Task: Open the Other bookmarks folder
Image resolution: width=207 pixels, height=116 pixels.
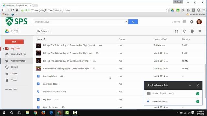Action: tap(196, 15)
